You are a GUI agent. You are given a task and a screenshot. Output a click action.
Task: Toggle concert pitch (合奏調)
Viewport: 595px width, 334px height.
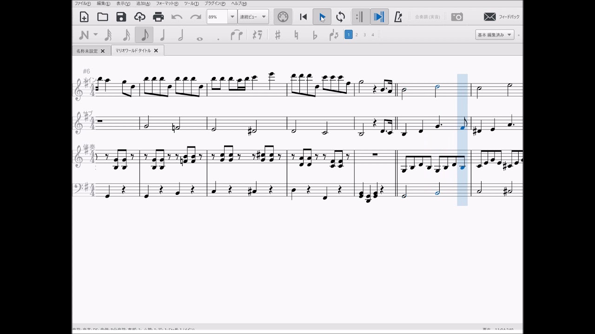pos(427,17)
